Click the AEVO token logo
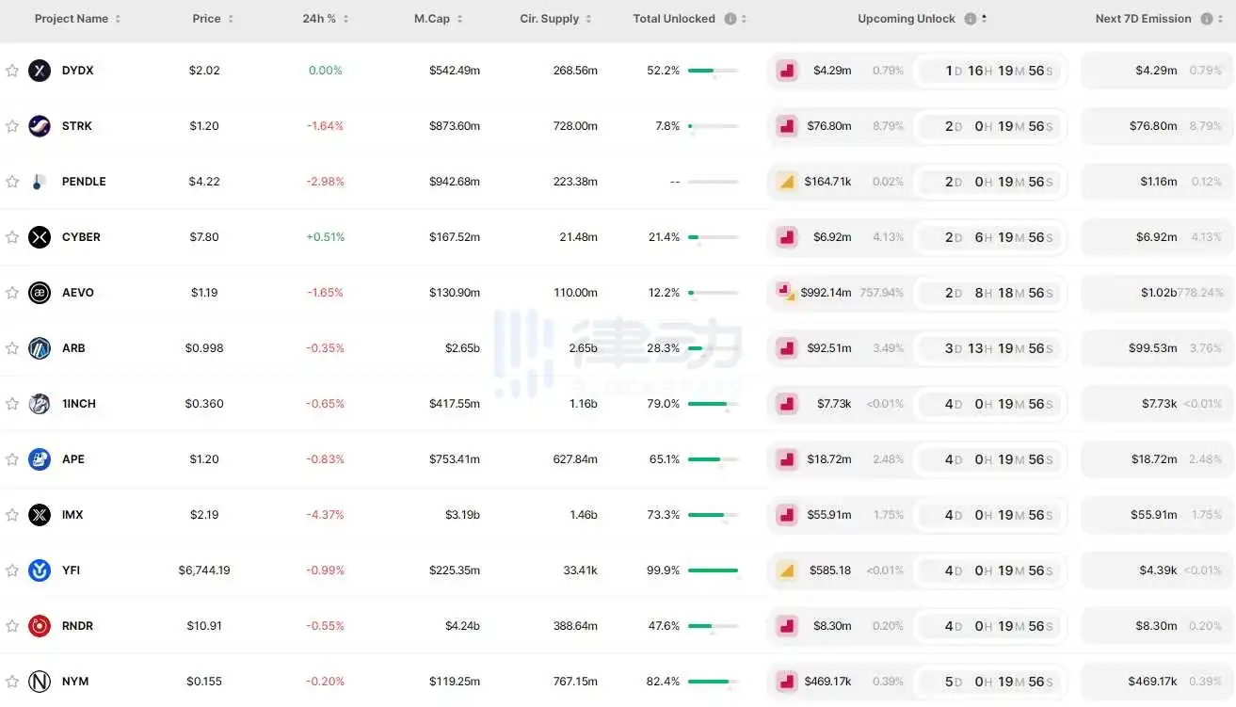This screenshot has height=707, width=1236. coord(40,293)
